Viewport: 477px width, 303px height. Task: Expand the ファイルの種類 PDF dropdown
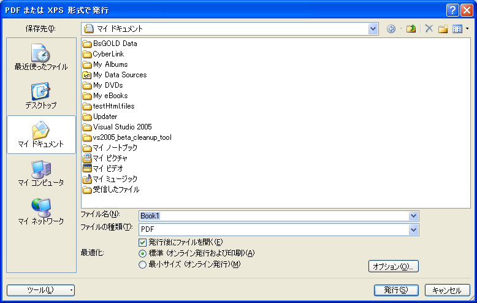(413, 229)
